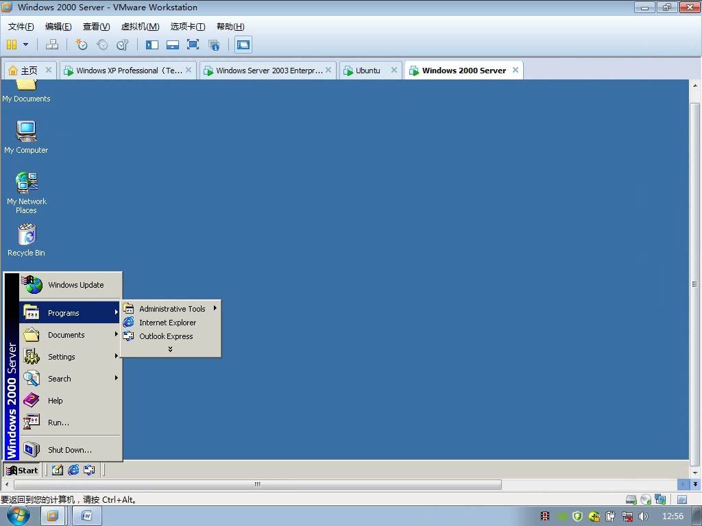
Task: Click the network adapter icon in VMware status bar
Action: coord(660,499)
